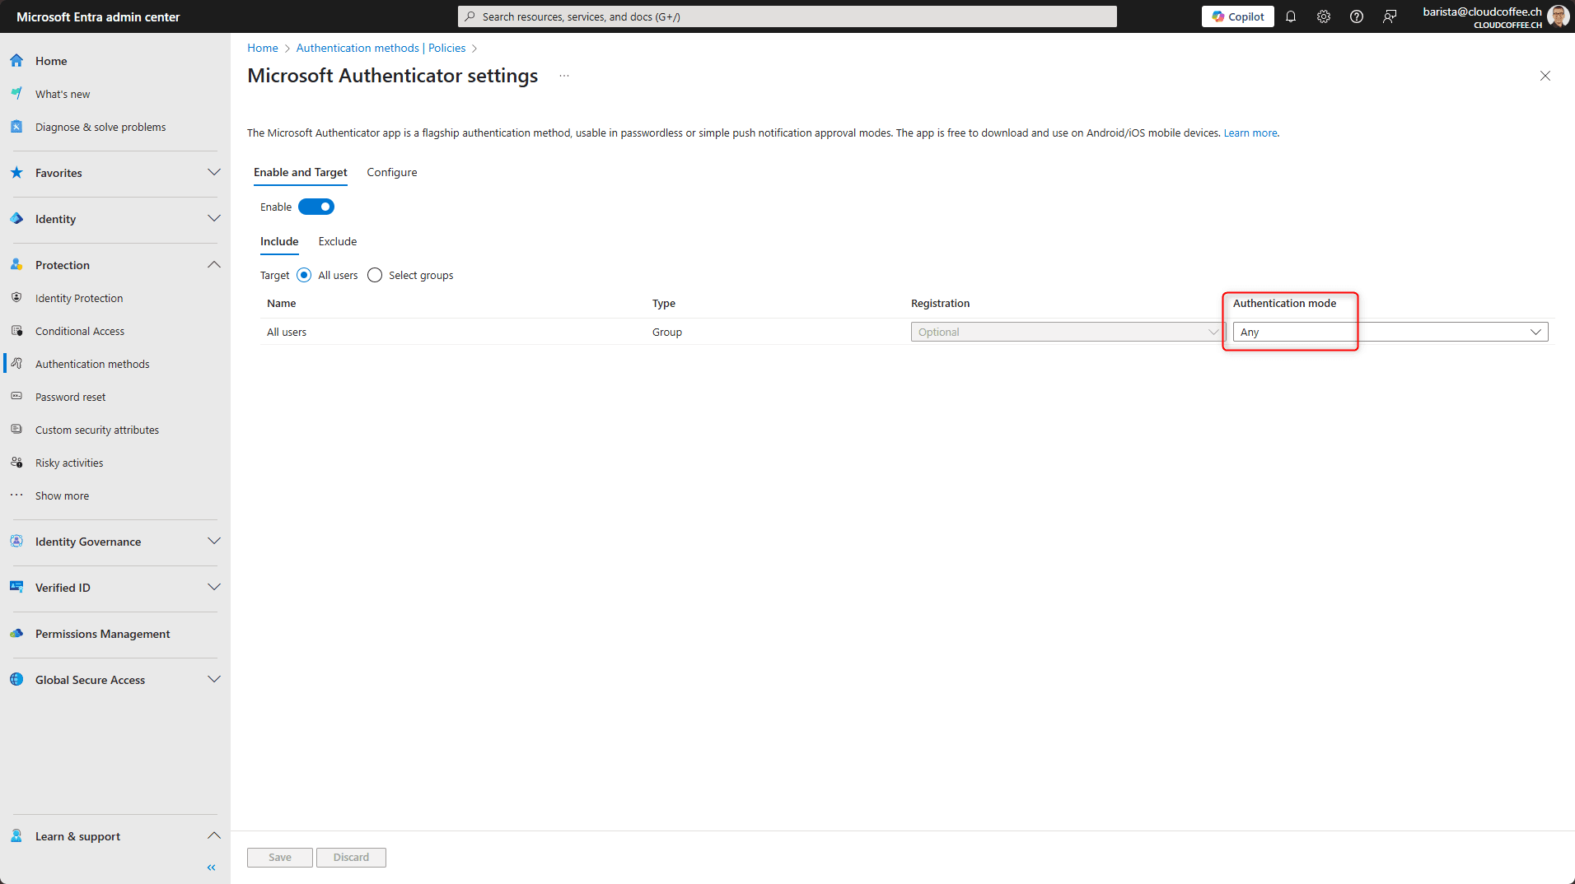Open Conditional Access menu item
Viewport: 1575px width, 884px height.
coord(80,331)
